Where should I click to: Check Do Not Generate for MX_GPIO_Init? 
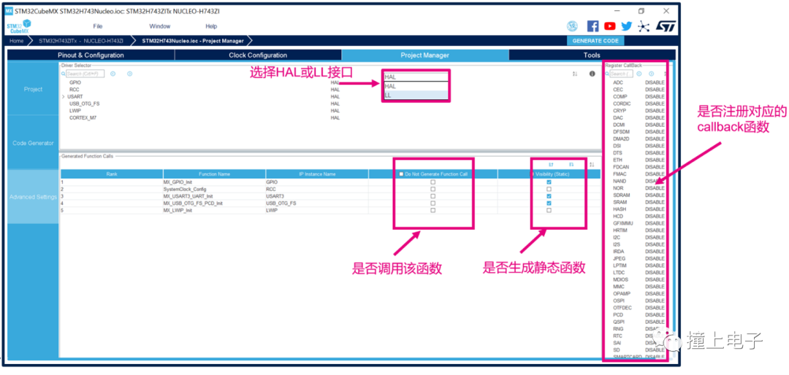(x=432, y=182)
